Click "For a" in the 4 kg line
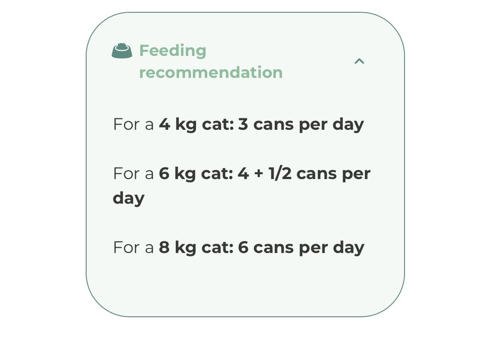The height and width of the screenshot is (337, 485). [x=133, y=125]
